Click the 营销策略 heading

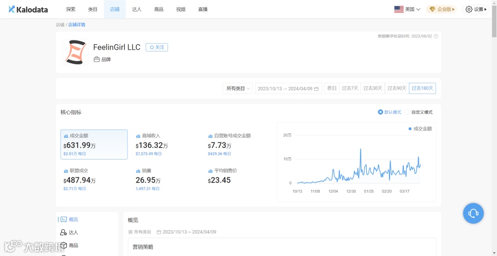143,247
